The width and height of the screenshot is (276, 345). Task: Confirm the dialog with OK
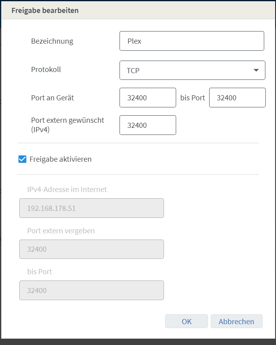pyautogui.click(x=186, y=321)
